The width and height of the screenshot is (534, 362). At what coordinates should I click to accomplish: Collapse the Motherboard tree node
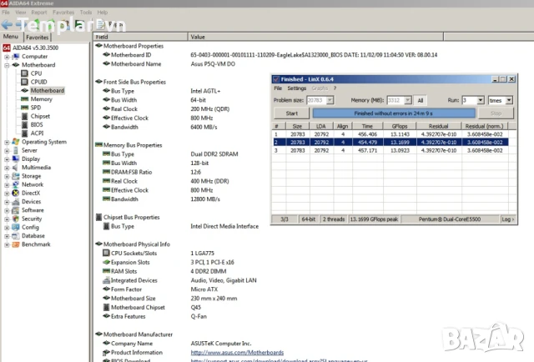7,64
